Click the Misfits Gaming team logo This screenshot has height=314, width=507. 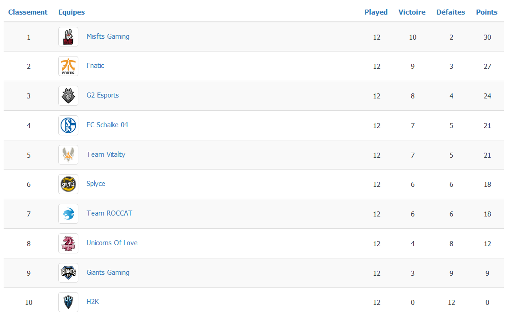(68, 37)
